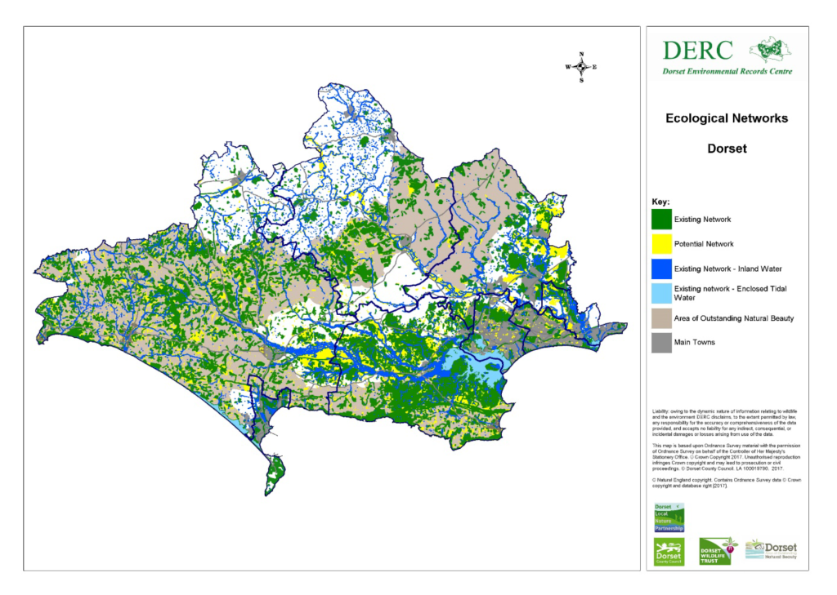Click the Dorset Wildlife Trust logo

[718, 552]
